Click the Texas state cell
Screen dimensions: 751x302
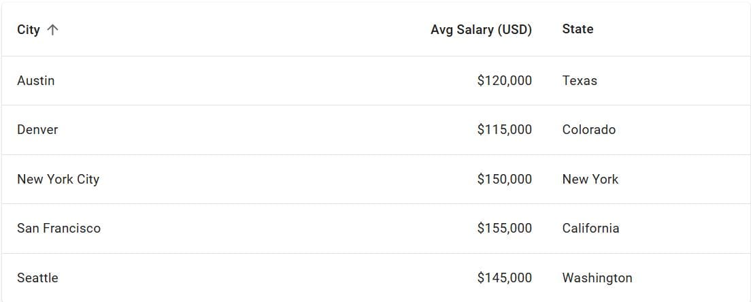point(580,80)
